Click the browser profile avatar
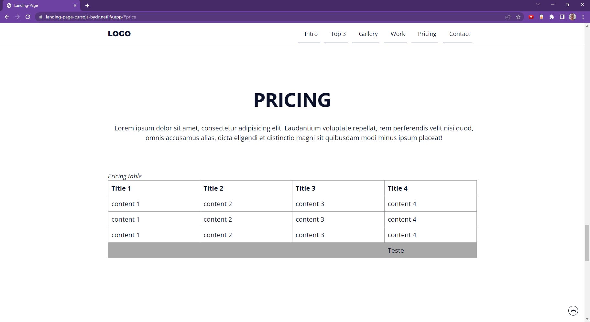590x322 pixels. (x=573, y=17)
